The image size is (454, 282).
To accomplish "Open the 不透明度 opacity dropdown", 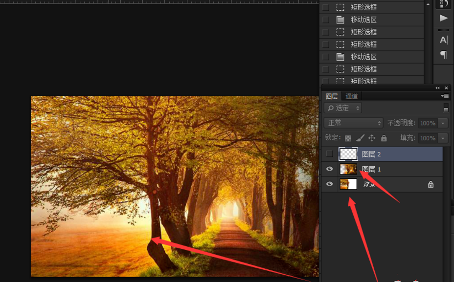I will pyautogui.click(x=442, y=123).
